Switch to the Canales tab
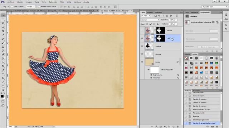The image size is (229, 128). tap(150, 12)
